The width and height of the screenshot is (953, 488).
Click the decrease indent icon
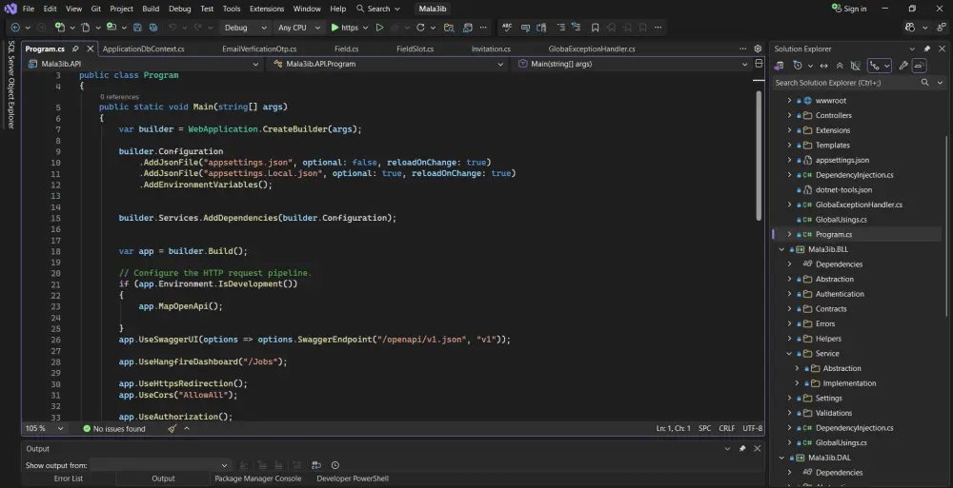click(560, 28)
